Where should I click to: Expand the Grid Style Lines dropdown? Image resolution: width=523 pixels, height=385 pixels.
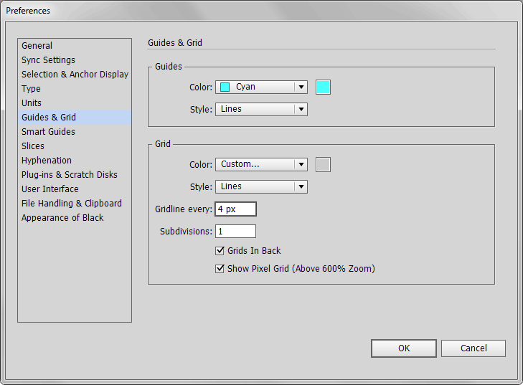(x=261, y=186)
